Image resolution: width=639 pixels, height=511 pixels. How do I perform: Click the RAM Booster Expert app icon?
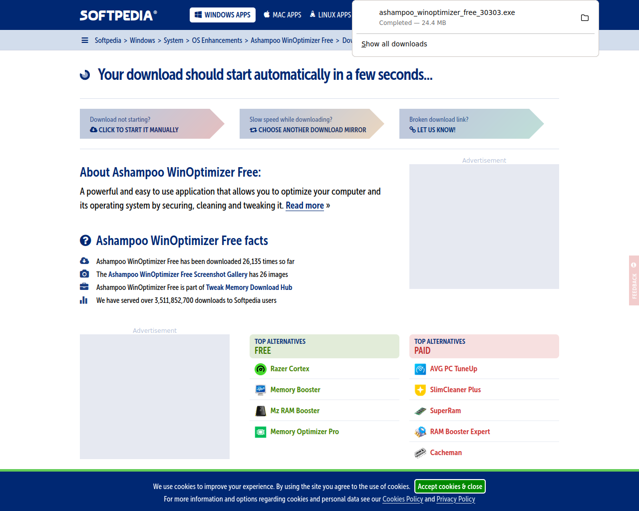point(420,432)
